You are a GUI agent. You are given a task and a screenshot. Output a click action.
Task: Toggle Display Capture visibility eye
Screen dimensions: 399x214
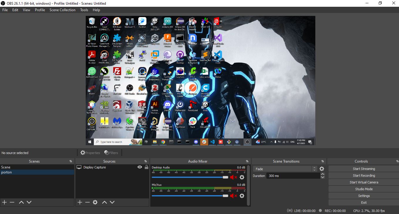(140, 167)
